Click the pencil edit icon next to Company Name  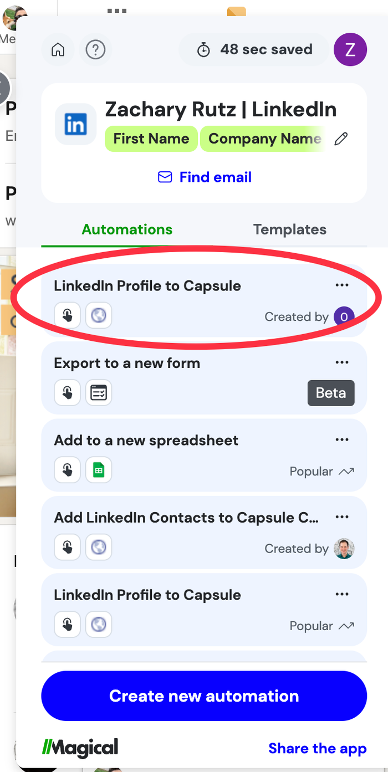tap(341, 139)
